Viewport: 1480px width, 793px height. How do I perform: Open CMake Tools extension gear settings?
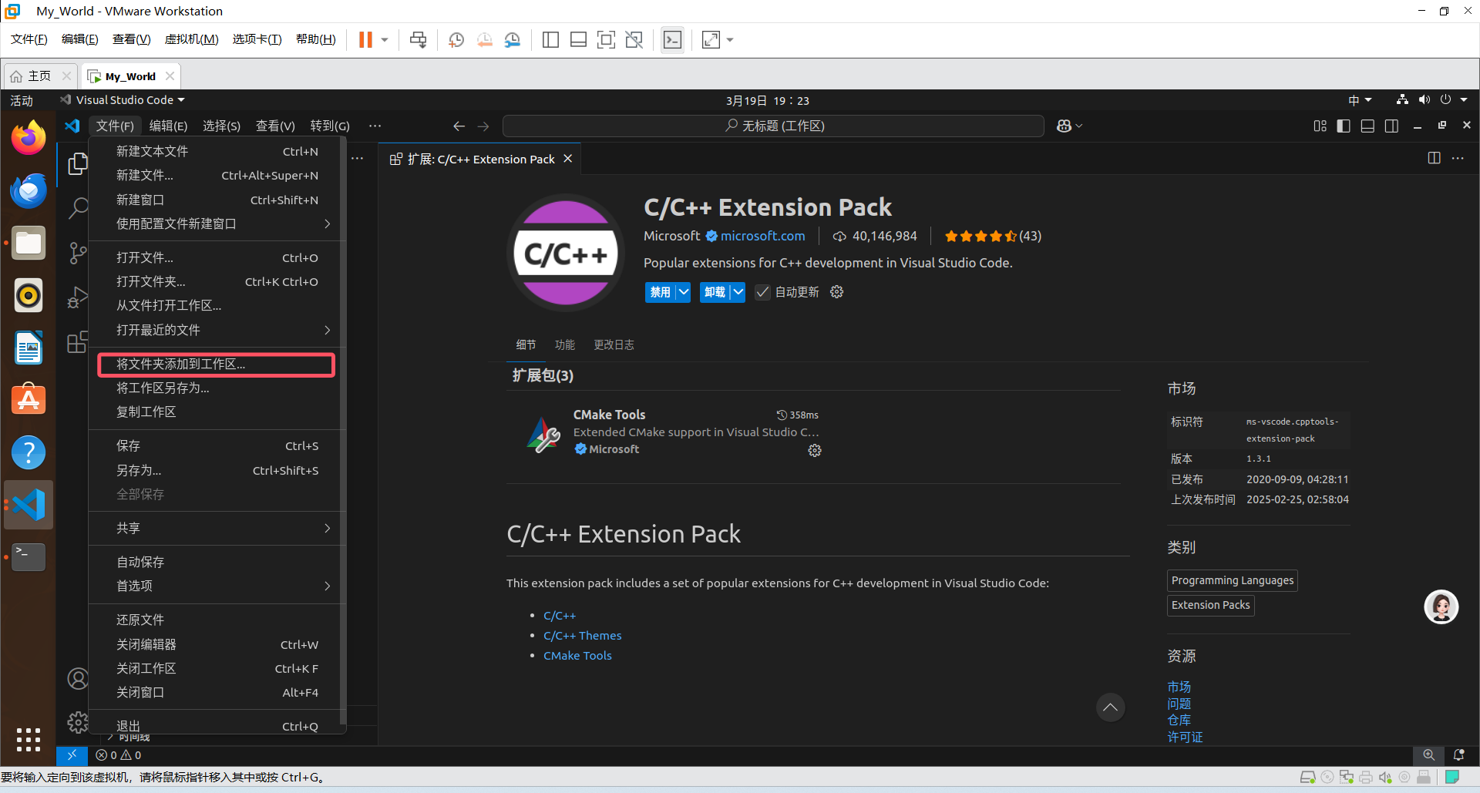tap(815, 450)
